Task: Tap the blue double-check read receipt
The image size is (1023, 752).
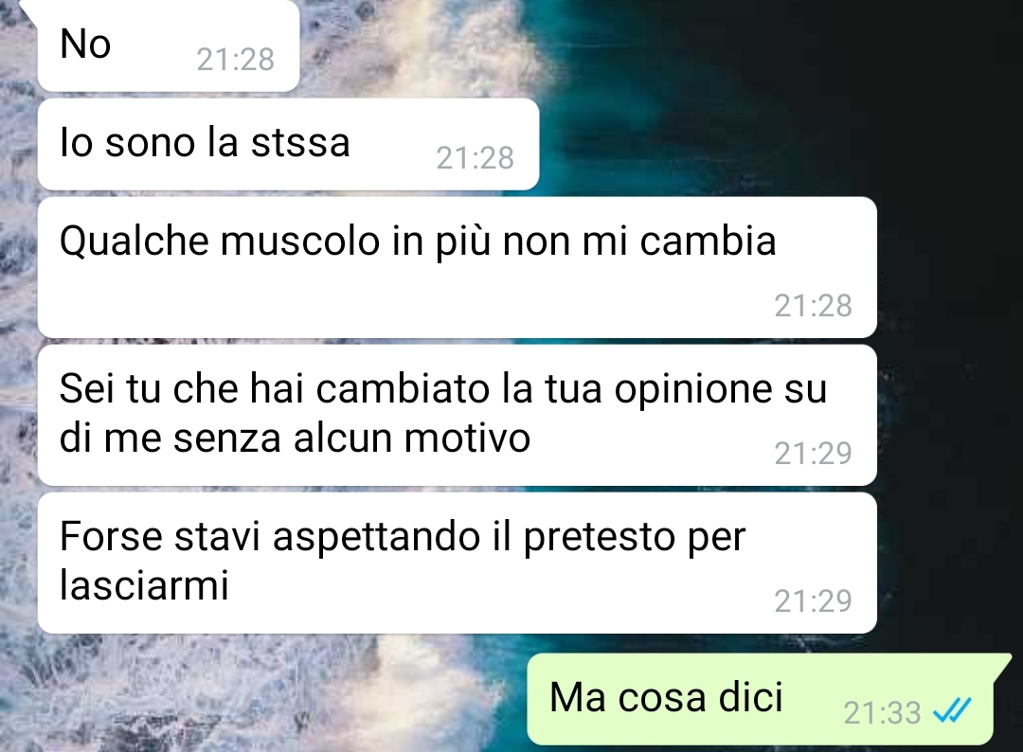Action: click(x=953, y=710)
